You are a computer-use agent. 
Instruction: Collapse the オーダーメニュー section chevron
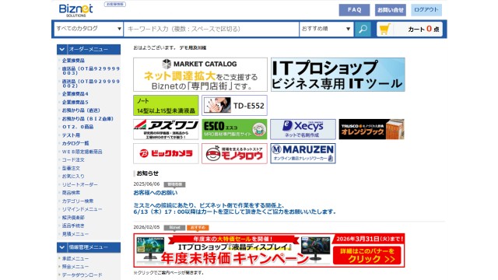pyautogui.click(x=62, y=49)
